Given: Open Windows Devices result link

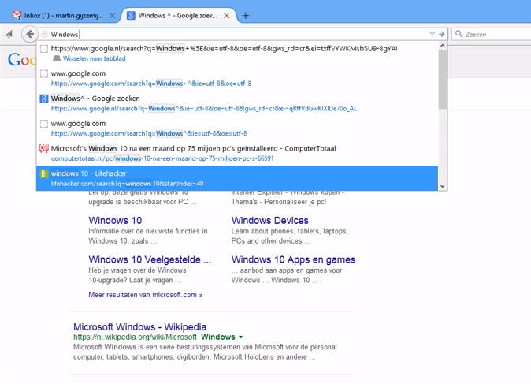Looking at the screenshot, I should pos(270,220).
